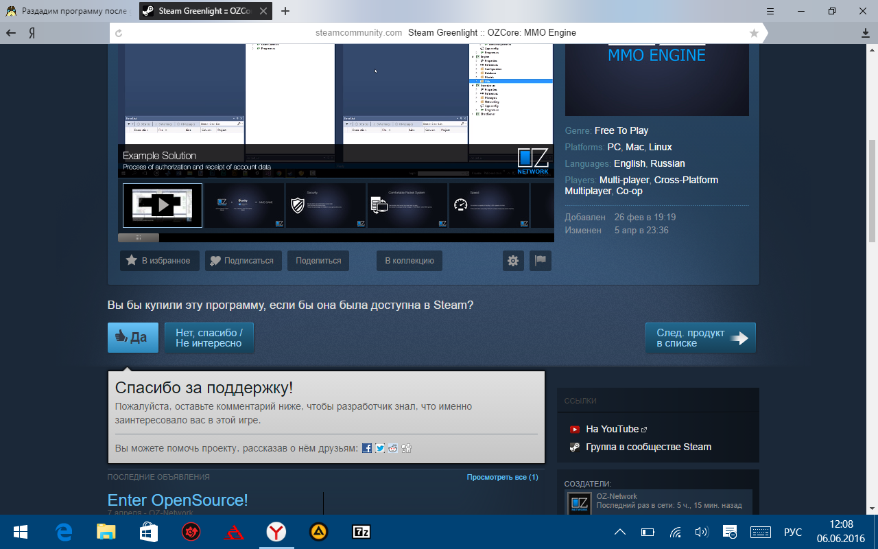Screen dimensions: 878x549
Task: Open the Wi-Fi network tray icon
Action: click(676, 532)
